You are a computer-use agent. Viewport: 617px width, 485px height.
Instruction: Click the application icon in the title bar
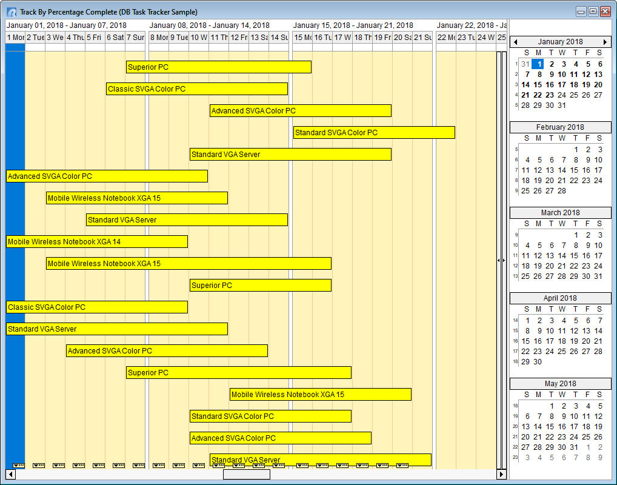tap(12, 12)
